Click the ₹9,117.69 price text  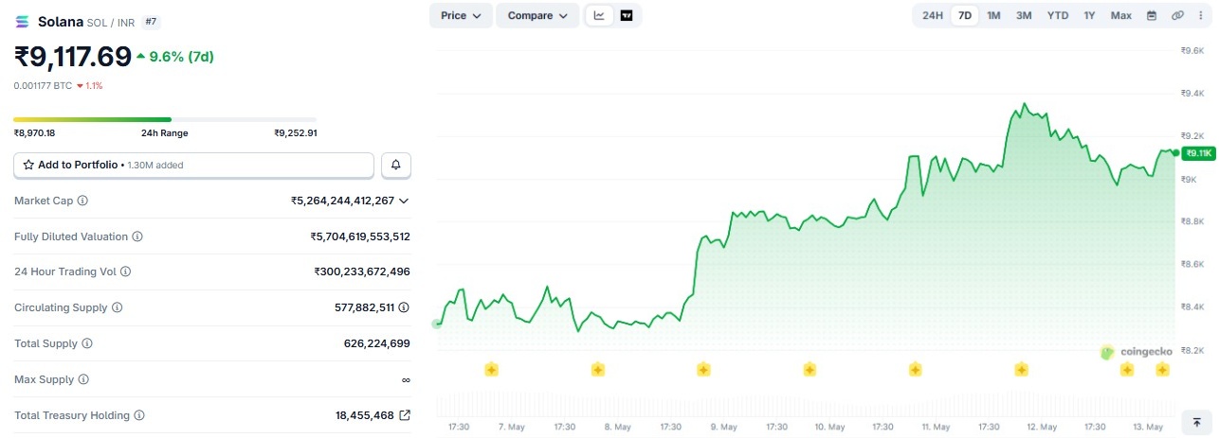click(x=73, y=57)
